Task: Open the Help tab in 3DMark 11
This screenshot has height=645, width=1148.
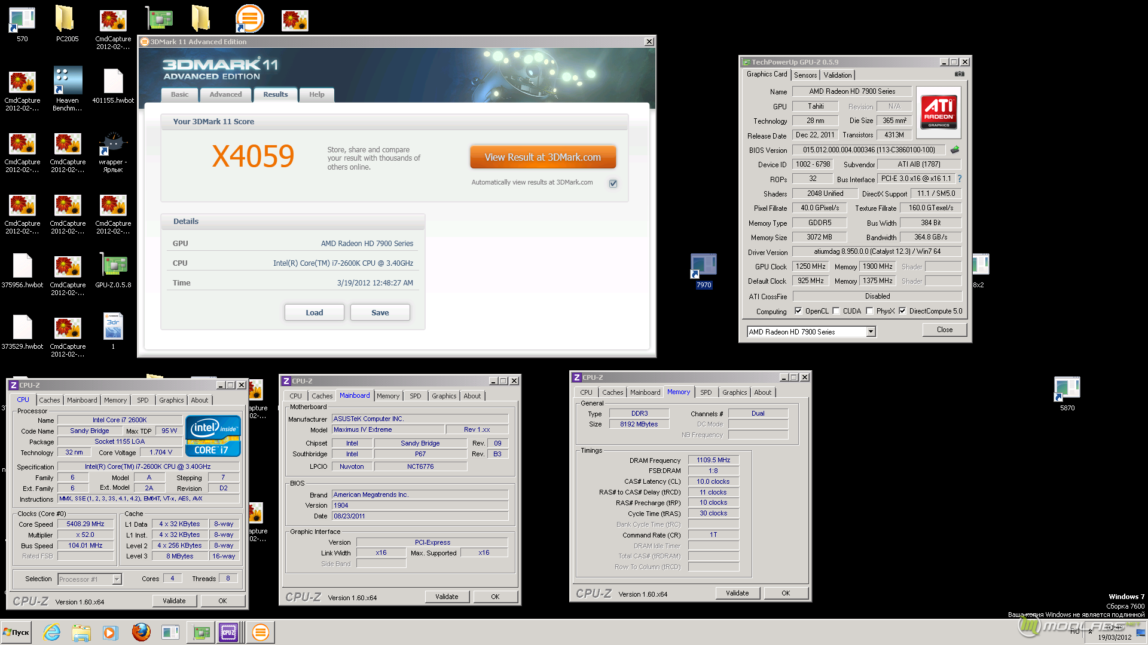Action: 317,94
